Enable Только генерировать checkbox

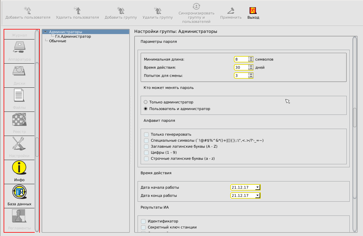146,134
